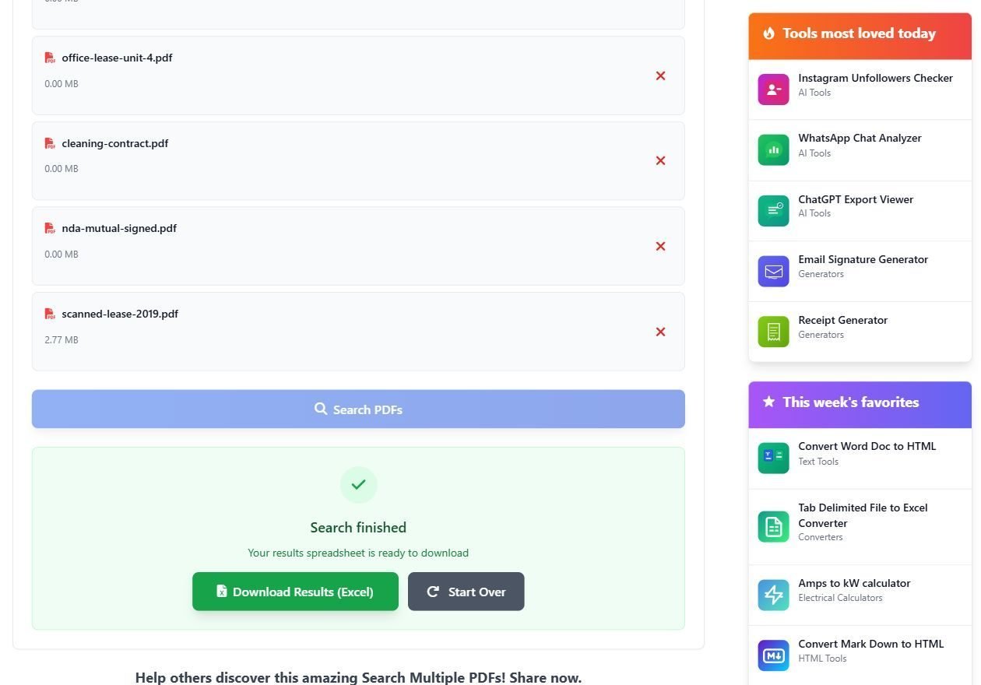Open the Receipt Generator icon
The width and height of the screenshot is (981, 685).
pyautogui.click(x=773, y=332)
